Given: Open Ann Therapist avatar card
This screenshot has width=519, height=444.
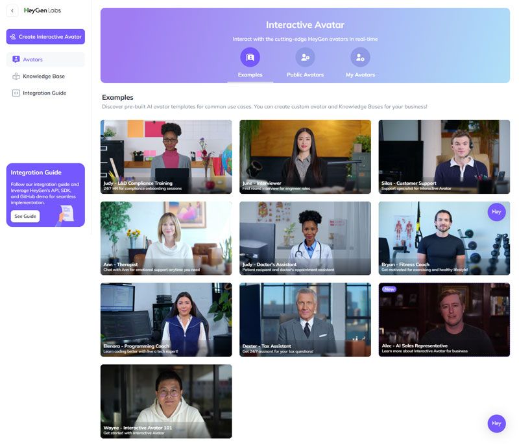Looking at the screenshot, I should tap(166, 239).
